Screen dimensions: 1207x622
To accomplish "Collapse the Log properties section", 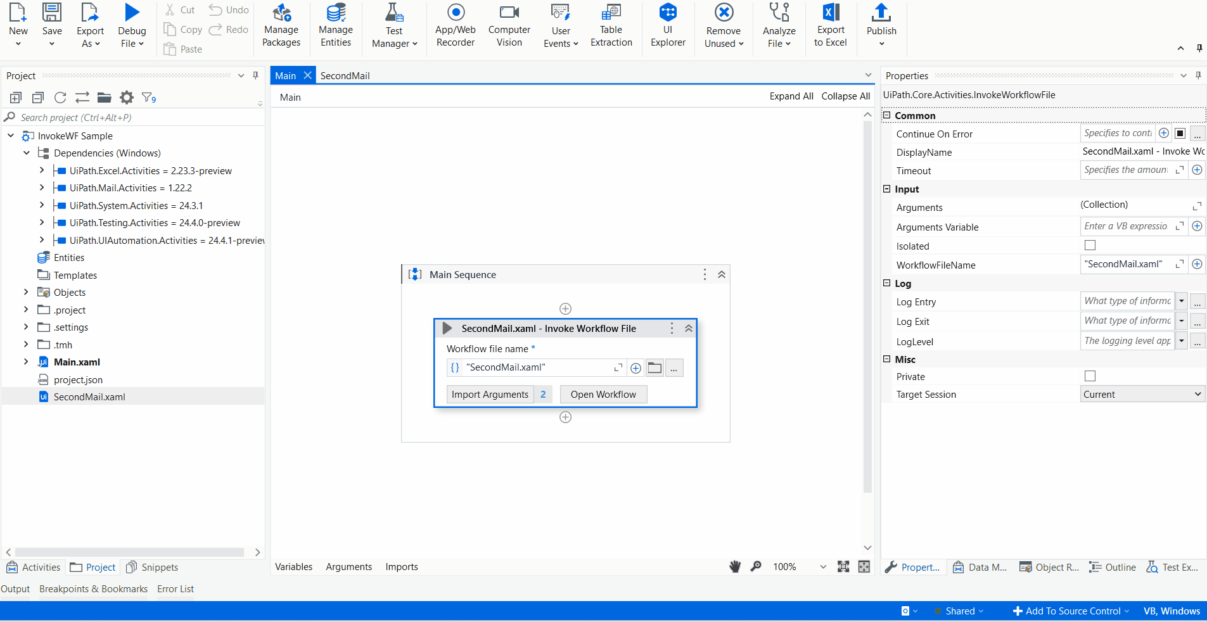I will [x=887, y=283].
